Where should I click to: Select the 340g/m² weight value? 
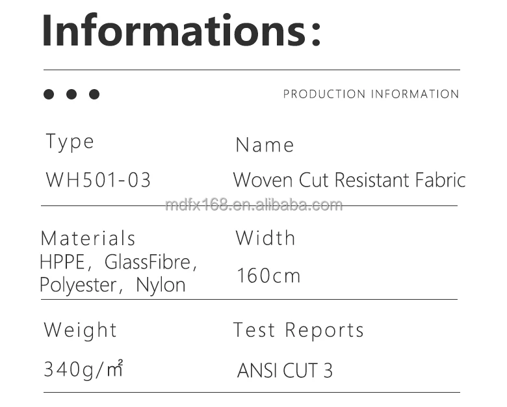83,369
